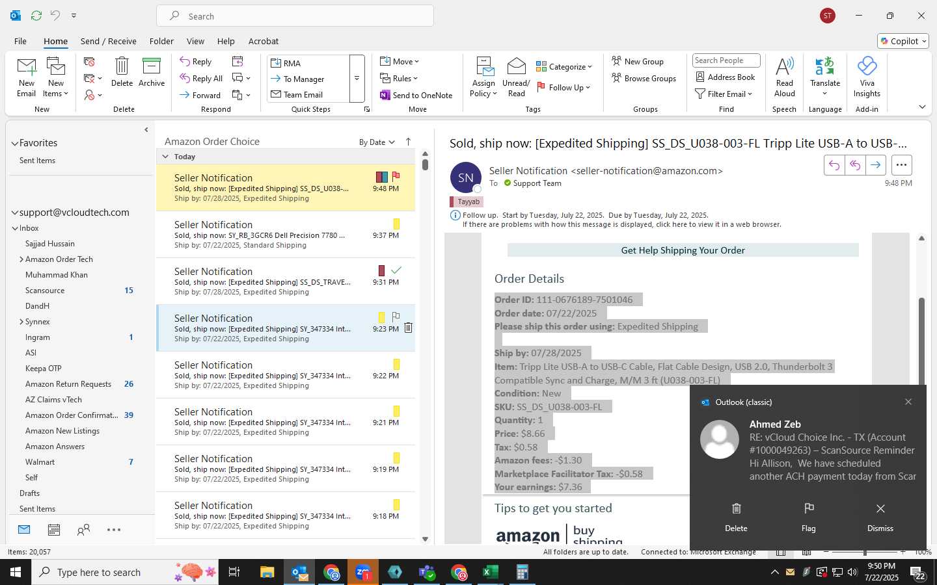Open the Follow Up dropdown
The image size is (937, 585).
564,87
